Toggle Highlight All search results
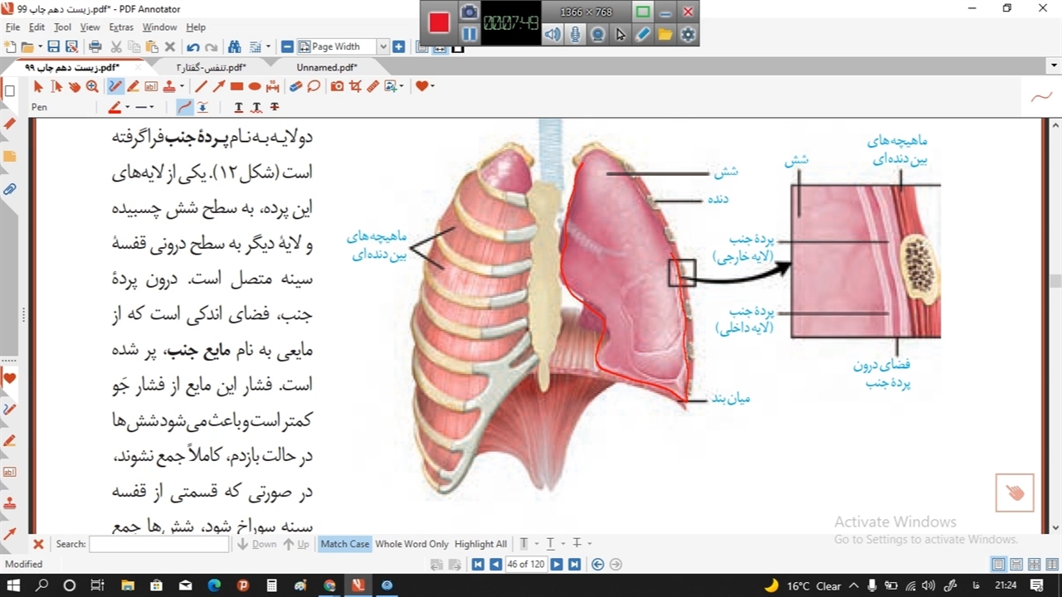The width and height of the screenshot is (1062, 597). point(480,544)
